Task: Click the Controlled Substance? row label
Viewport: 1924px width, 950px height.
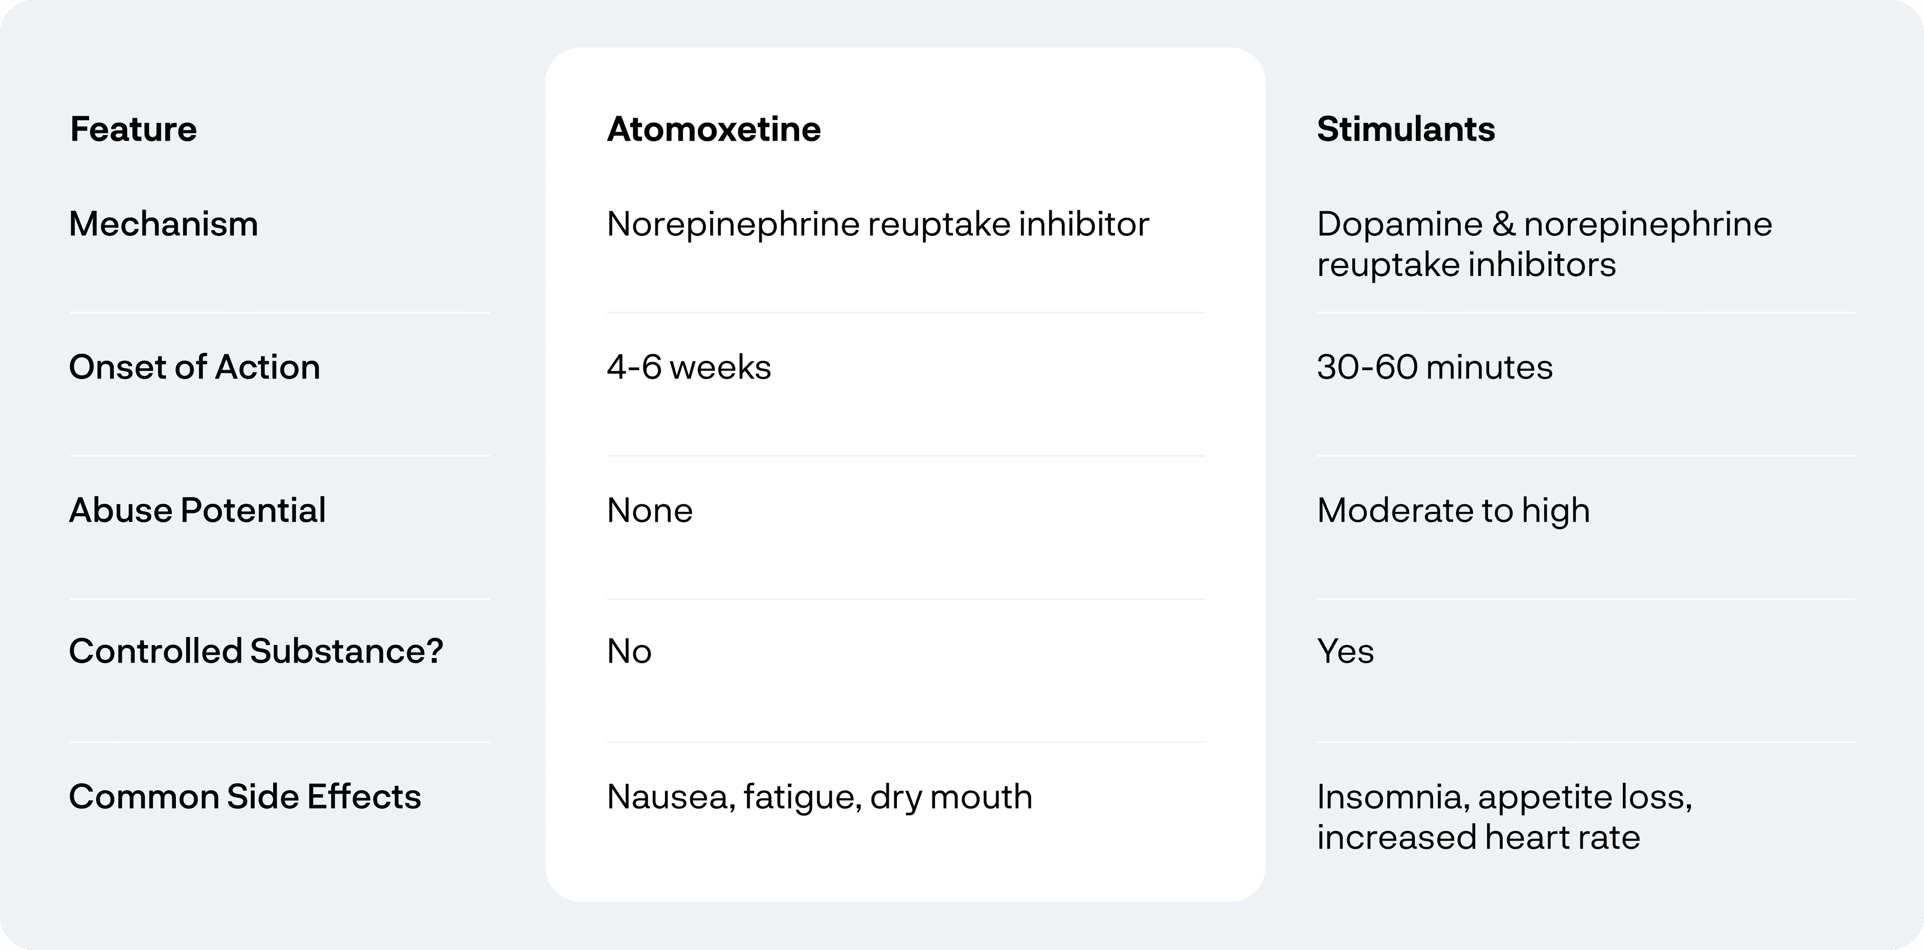Action: click(x=256, y=651)
